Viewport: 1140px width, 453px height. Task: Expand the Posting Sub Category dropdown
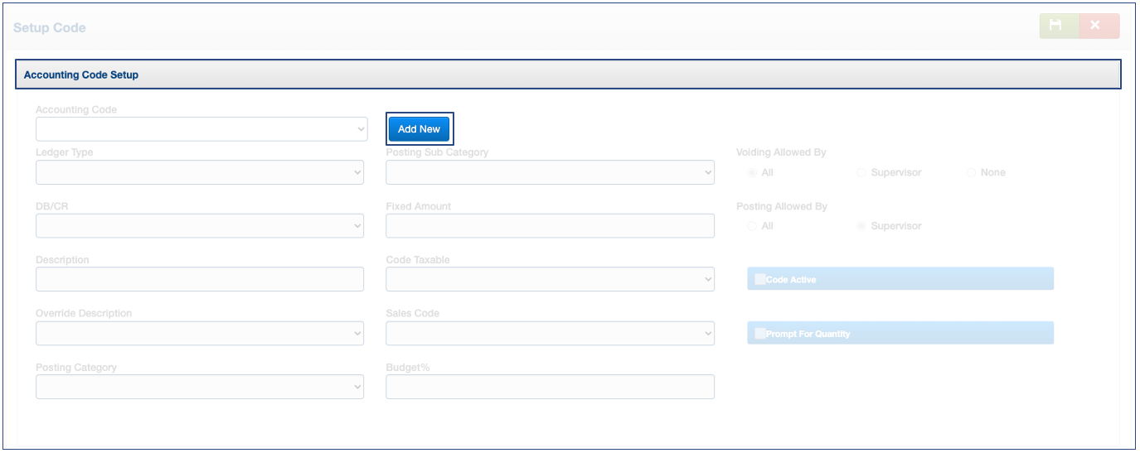pos(550,172)
